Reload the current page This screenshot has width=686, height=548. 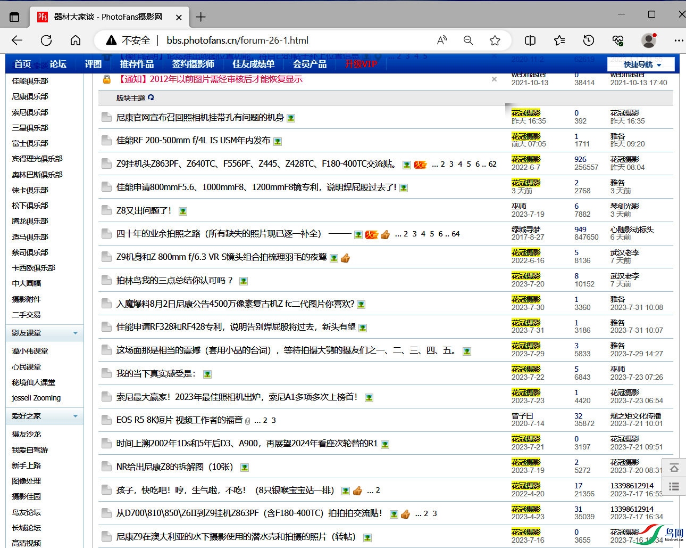(x=46, y=40)
